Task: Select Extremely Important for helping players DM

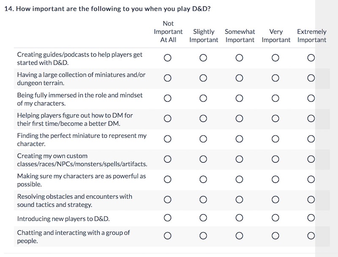Action: [x=311, y=119]
